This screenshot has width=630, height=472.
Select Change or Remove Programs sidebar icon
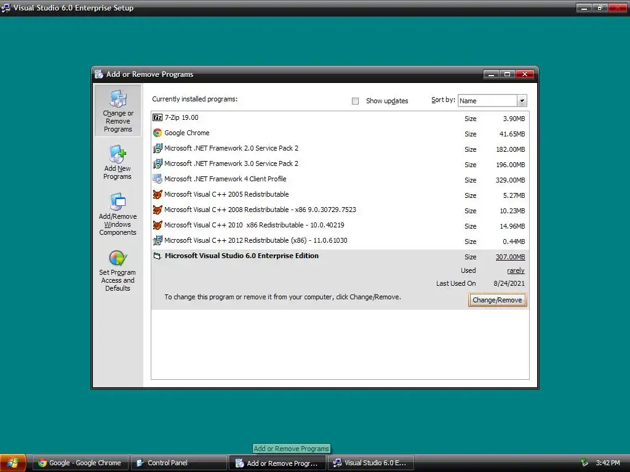tap(118, 111)
